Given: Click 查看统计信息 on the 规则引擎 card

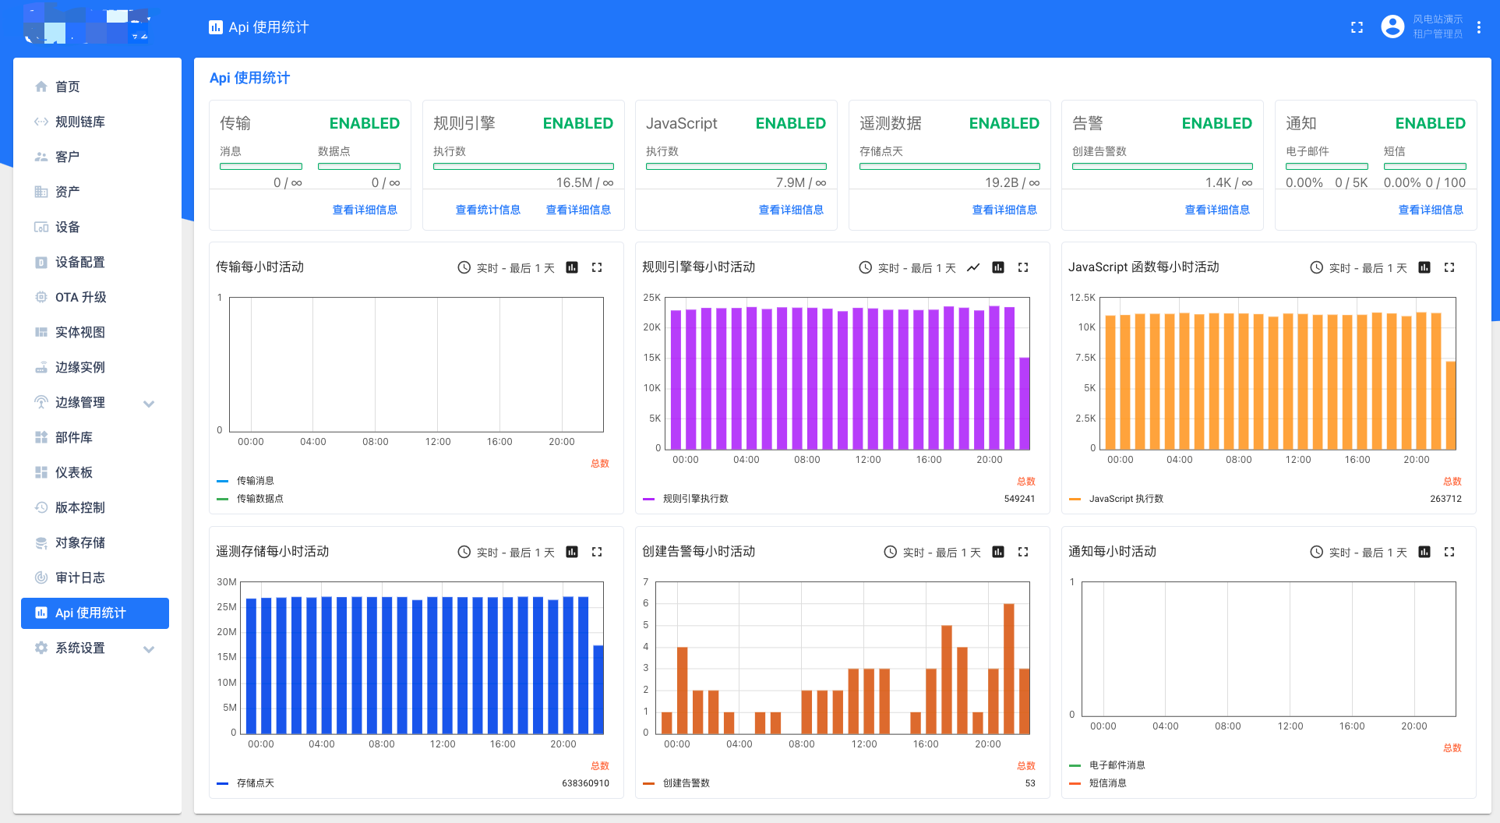Looking at the screenshot, I should click(488, 210).
